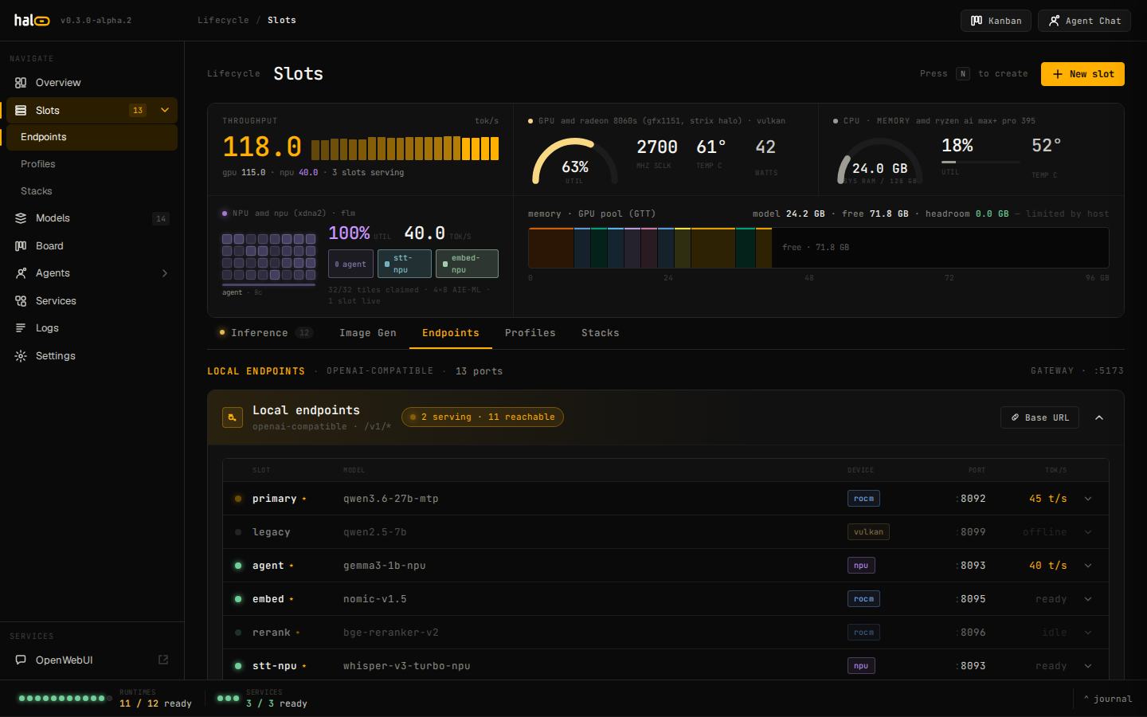Screen dimensions: 1147x717
Task: Click the rocm badge on primary row
Action: (x=863, y=499)
